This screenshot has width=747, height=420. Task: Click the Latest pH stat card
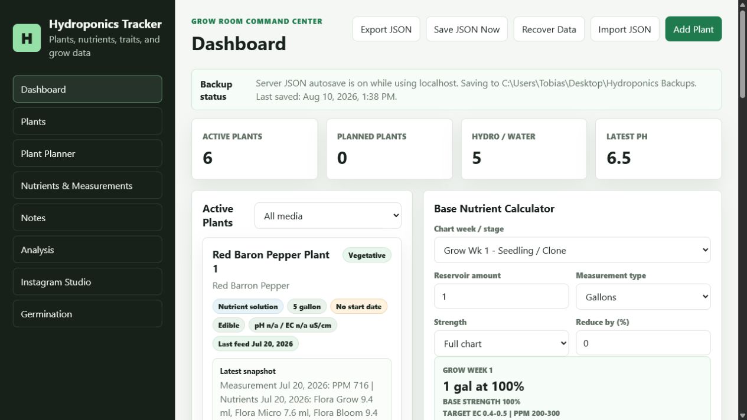tap(658, 149)
